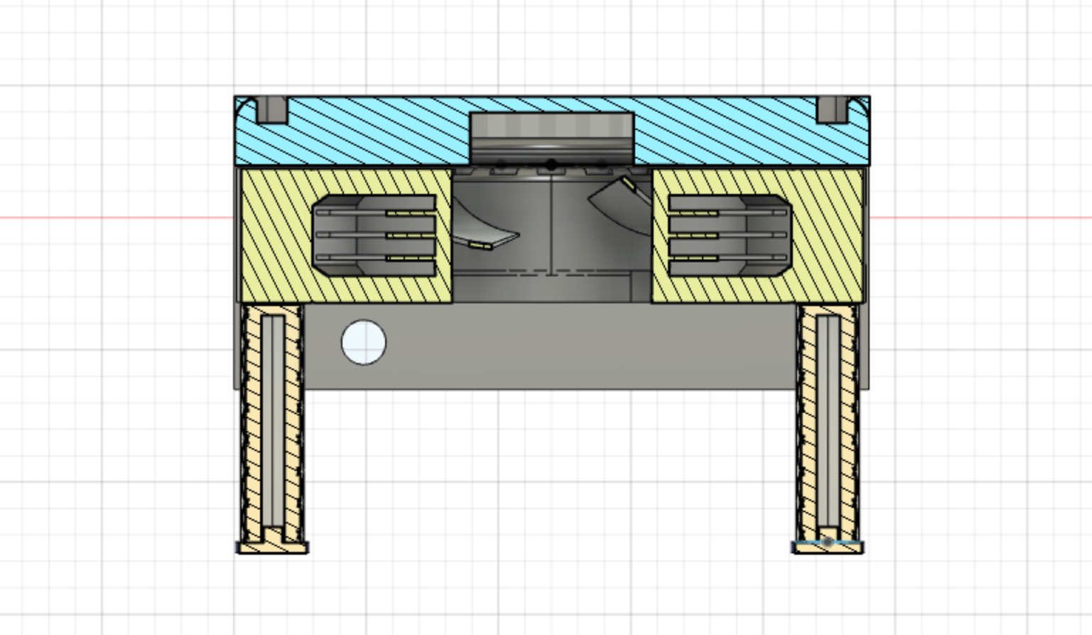The height and width of the screenshot is (635, 1092).
Task: Click the left standoff's bottom flange
Action: coord(272,548)
